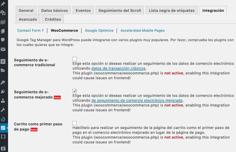The image size is (236, 152).
Task: Open the Datos básicos tab
Action: 55,11
